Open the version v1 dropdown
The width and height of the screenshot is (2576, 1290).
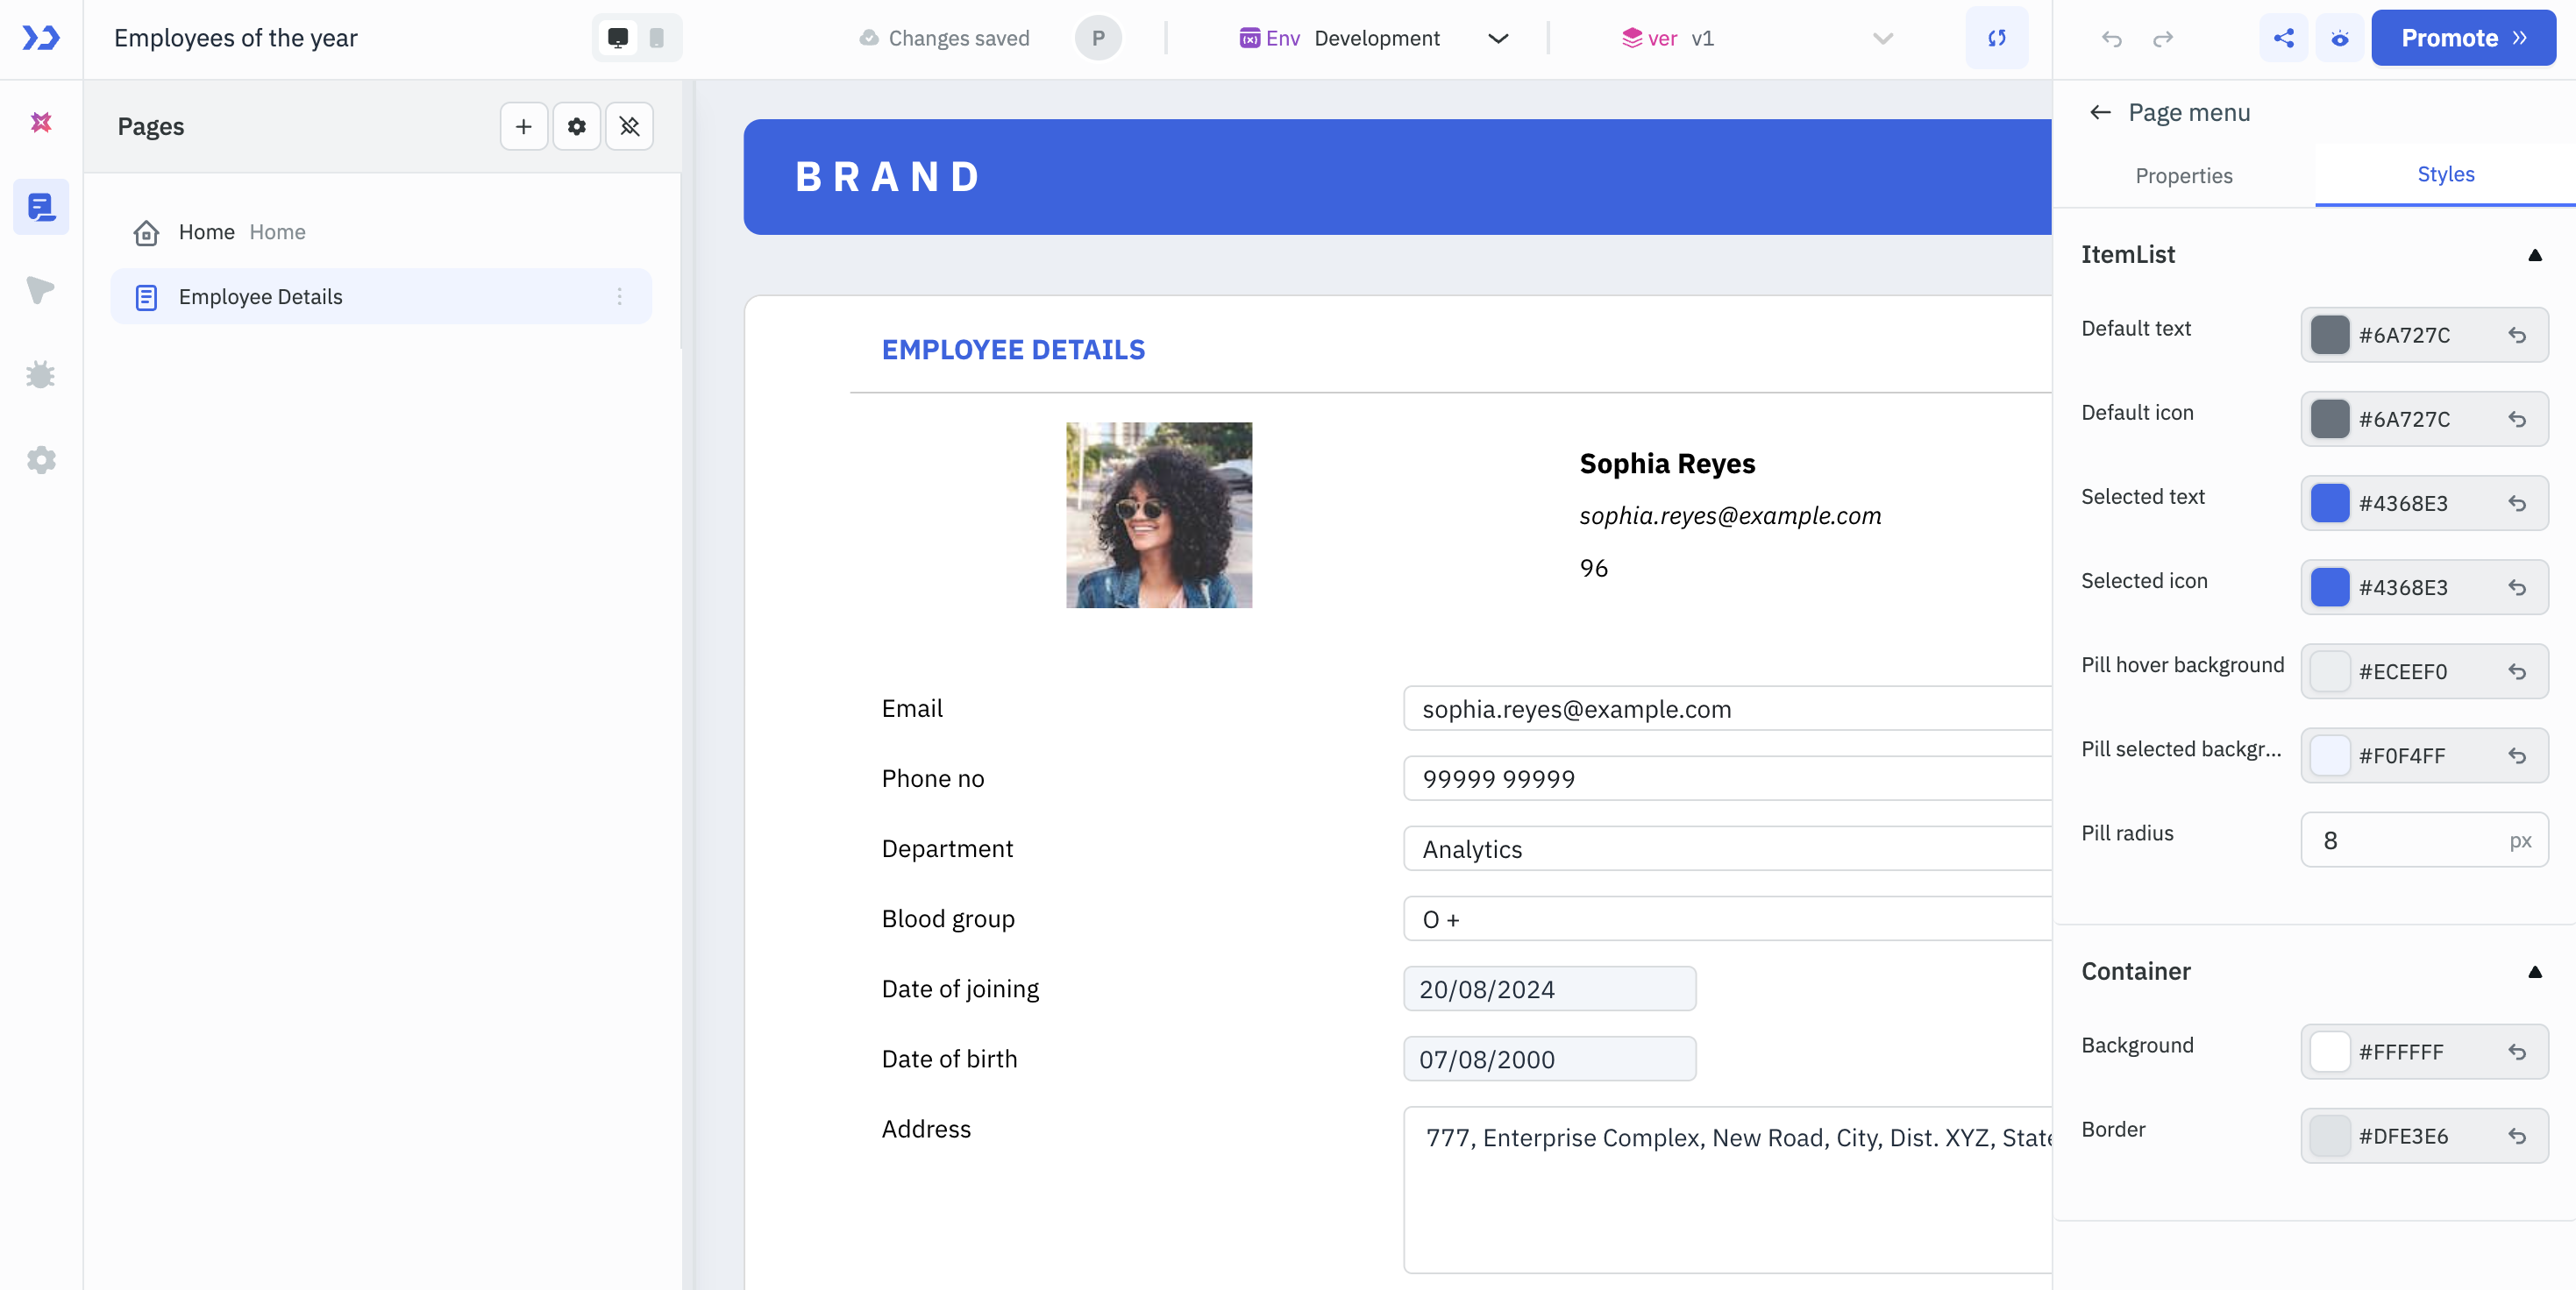click(x=1757, y=38)
